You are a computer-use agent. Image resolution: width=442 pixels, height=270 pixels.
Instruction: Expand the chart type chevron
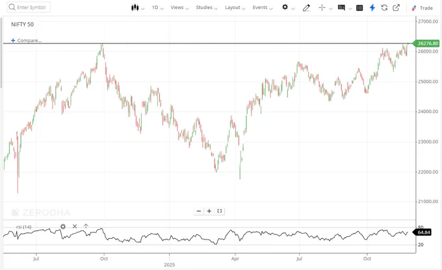pos(142,8)
